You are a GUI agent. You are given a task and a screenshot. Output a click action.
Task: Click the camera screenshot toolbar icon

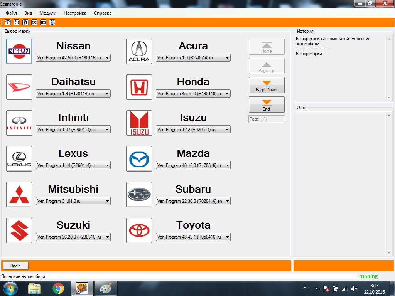pos(43,22)
